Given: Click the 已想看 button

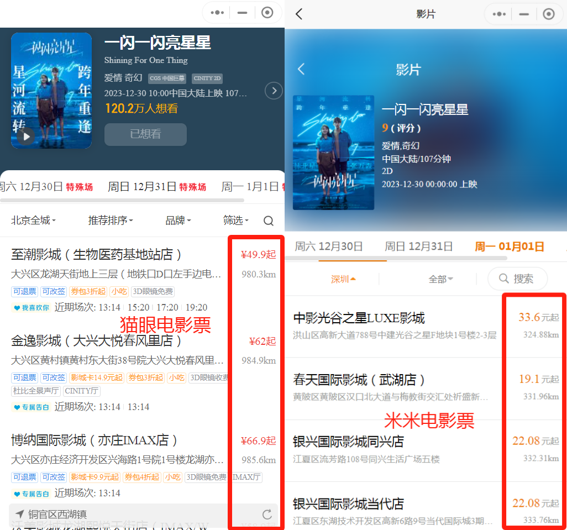Looking at the screenshot, I should (x=145, y=134).
